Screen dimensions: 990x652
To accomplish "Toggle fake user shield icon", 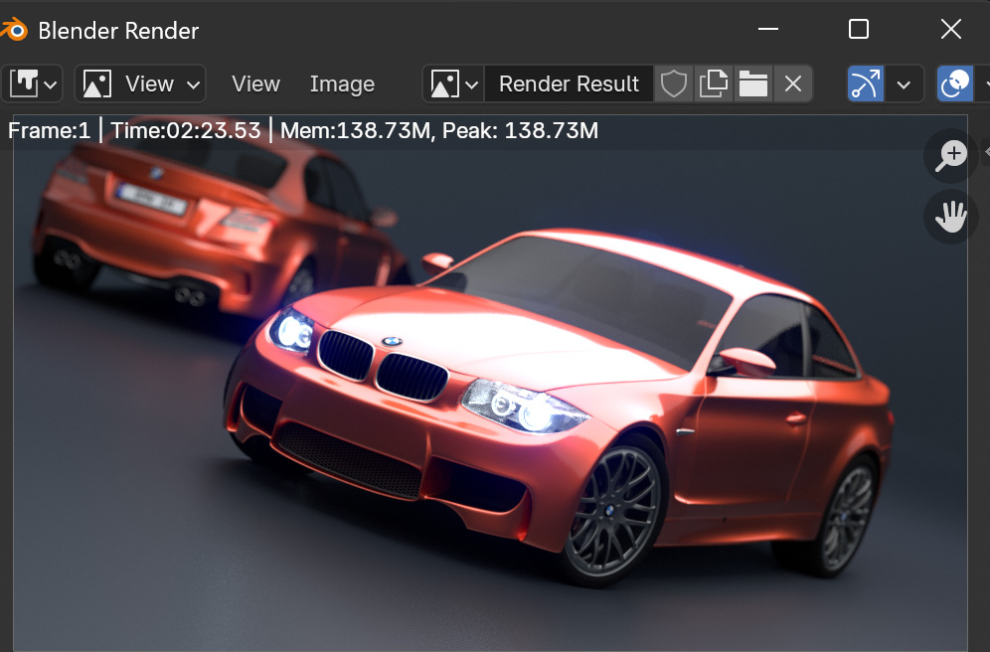I will [x=674, y=84].
